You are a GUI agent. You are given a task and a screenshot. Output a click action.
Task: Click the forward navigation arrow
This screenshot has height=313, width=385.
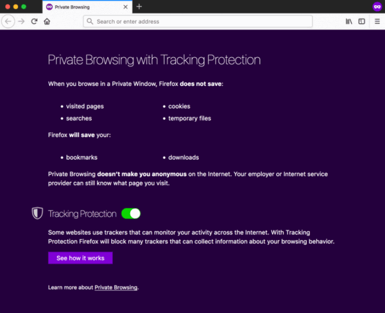point(21,21)
